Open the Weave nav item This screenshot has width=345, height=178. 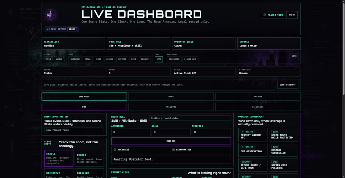point(59,59)
